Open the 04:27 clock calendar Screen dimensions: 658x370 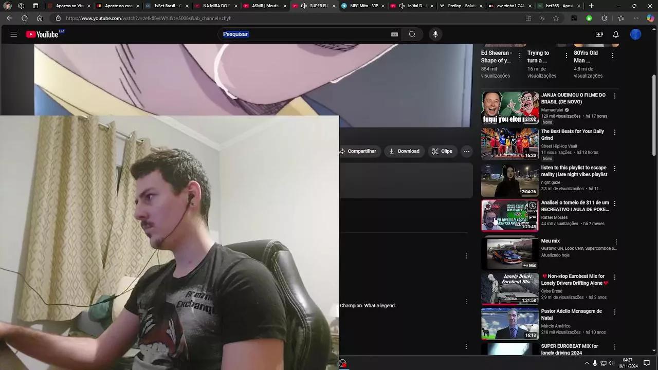tap(628, 363)
